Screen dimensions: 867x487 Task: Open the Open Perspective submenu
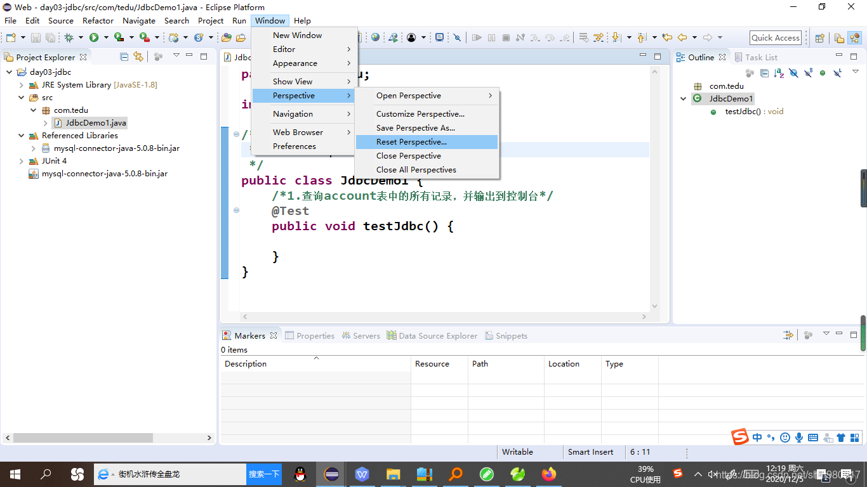[x=427, y=96]
